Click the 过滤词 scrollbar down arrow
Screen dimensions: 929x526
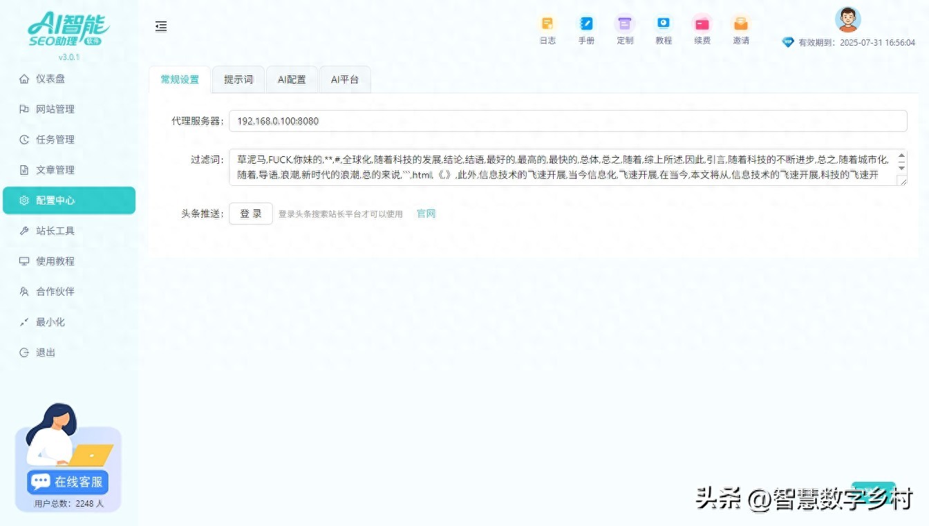901,168
